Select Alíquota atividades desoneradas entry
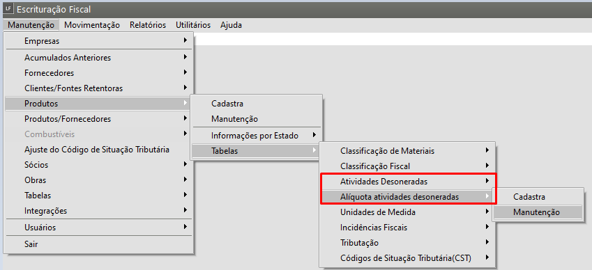This screenshot has height=270, width=592. [x=408, y=196]
